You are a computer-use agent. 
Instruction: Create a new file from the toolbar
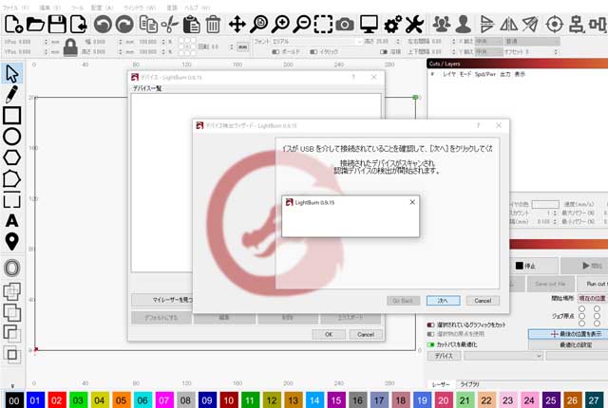(x=13, y=25)
